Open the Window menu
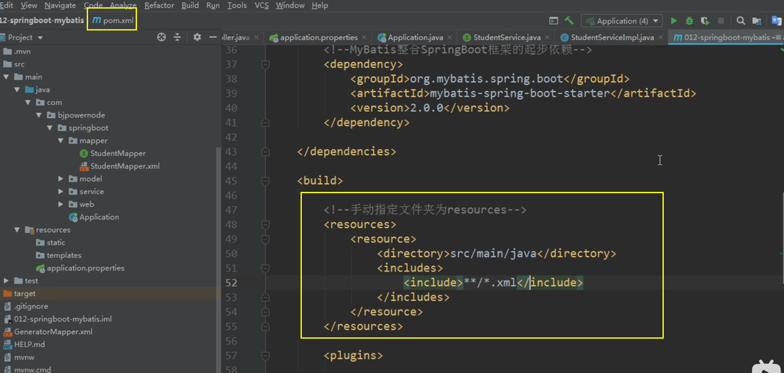784x373 pixels. coord(290,5)
